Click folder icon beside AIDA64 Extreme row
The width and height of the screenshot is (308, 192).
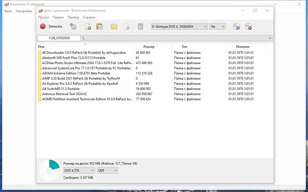coord(40,73)
